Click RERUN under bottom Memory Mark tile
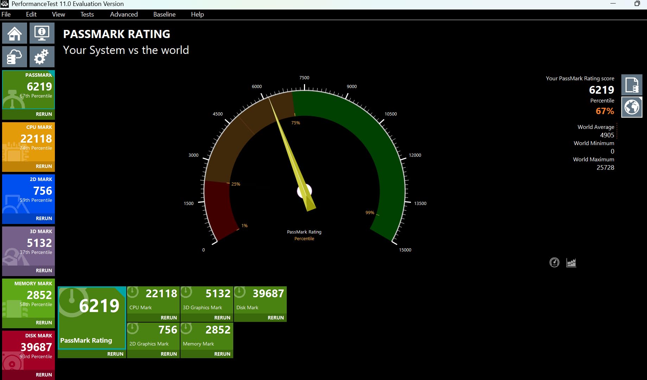Image resolution: width=647 pixels, height=380 pixels. click(x=207, y=354)
